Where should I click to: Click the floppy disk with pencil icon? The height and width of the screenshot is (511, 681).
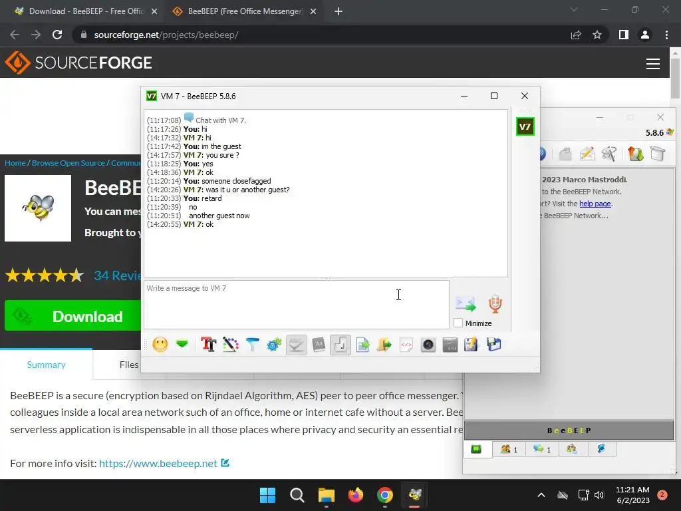click(x=472, y=345)
